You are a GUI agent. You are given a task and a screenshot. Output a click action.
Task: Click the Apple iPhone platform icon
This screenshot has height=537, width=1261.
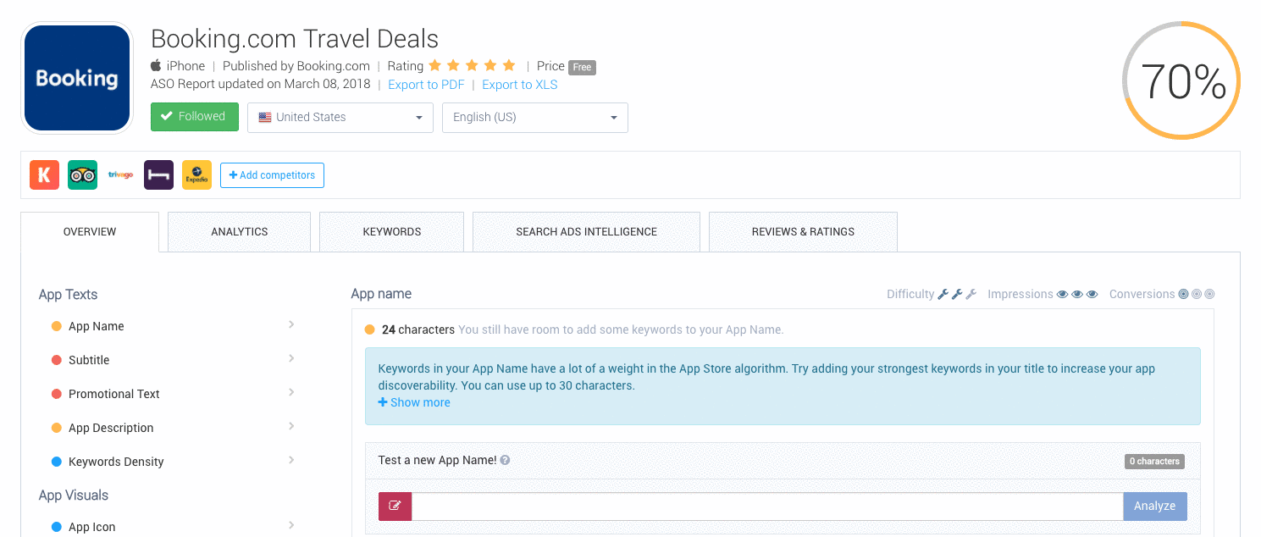[156, 65]
